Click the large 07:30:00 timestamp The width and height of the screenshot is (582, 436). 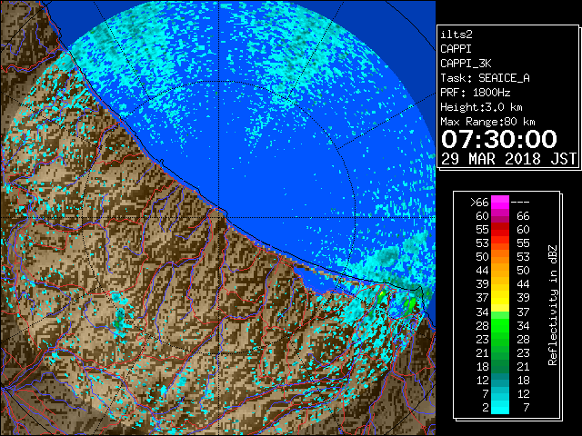[x=499, y=139]
